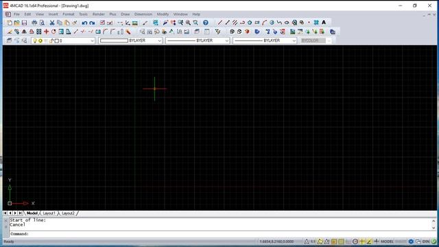
Task: Select the Text 'A' tool
Action: 324,23
